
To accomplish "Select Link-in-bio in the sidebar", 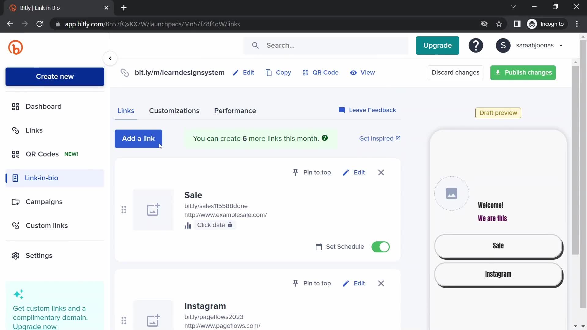I will pos(55,178).
